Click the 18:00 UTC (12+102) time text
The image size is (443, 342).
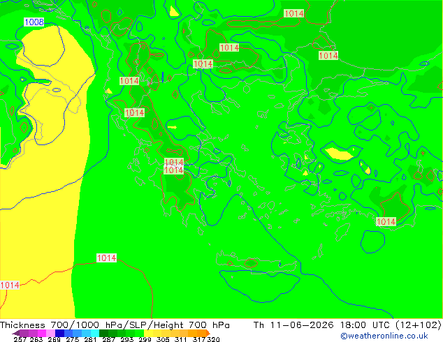pos(391,325)
